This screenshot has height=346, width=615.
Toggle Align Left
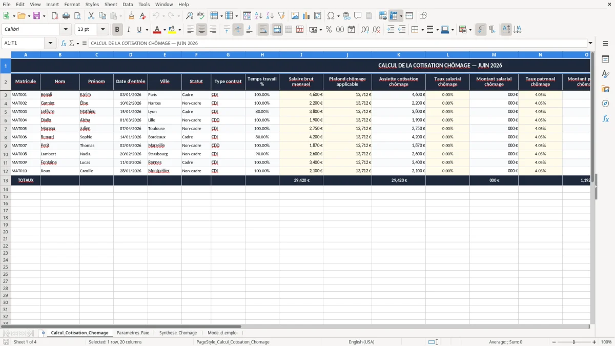tap(190, 30)
